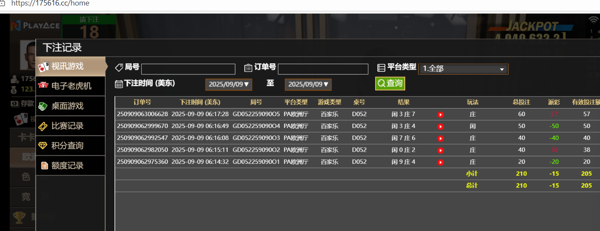The width and height of the screenshot is (600, 231).
Task: Open the 桌面游戏 records tab
Action: (x=71, y=106)
